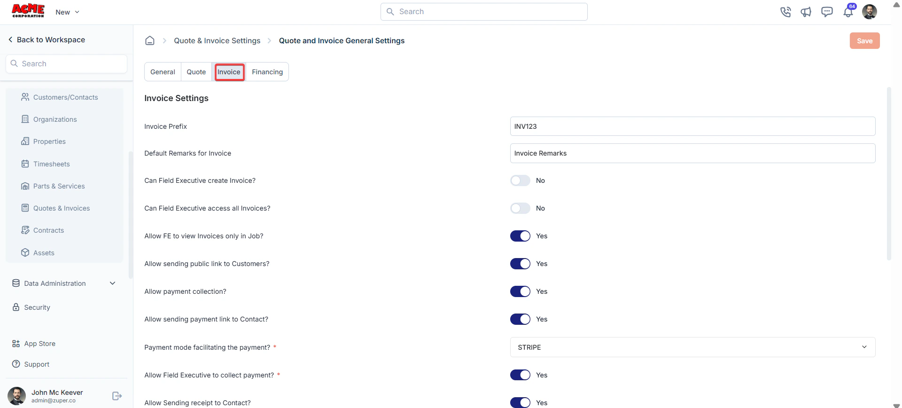Click the Customers/Contacts sidebar icon
This screenshot has width=902, height=408.
pos(25,97)
